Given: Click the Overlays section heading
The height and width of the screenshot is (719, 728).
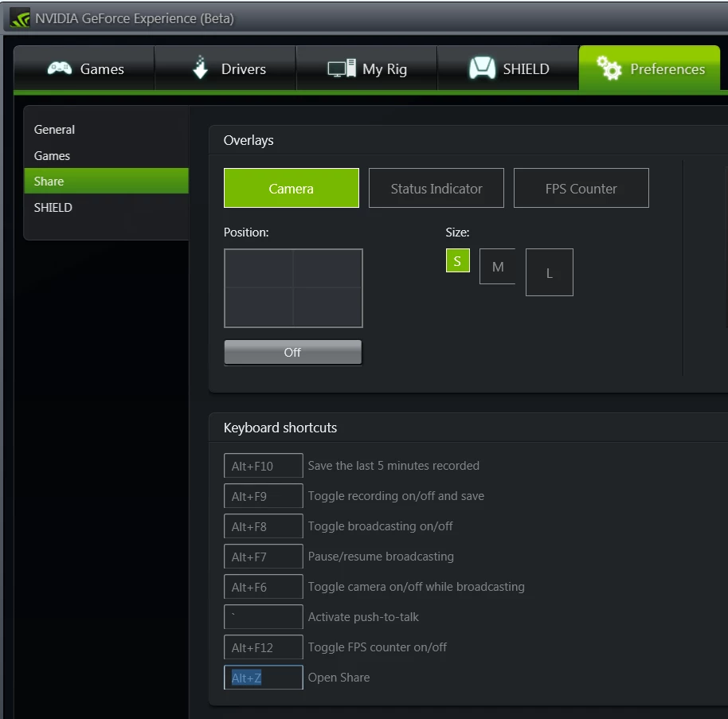Looking at the screenshot, I should tap(249, 141).
